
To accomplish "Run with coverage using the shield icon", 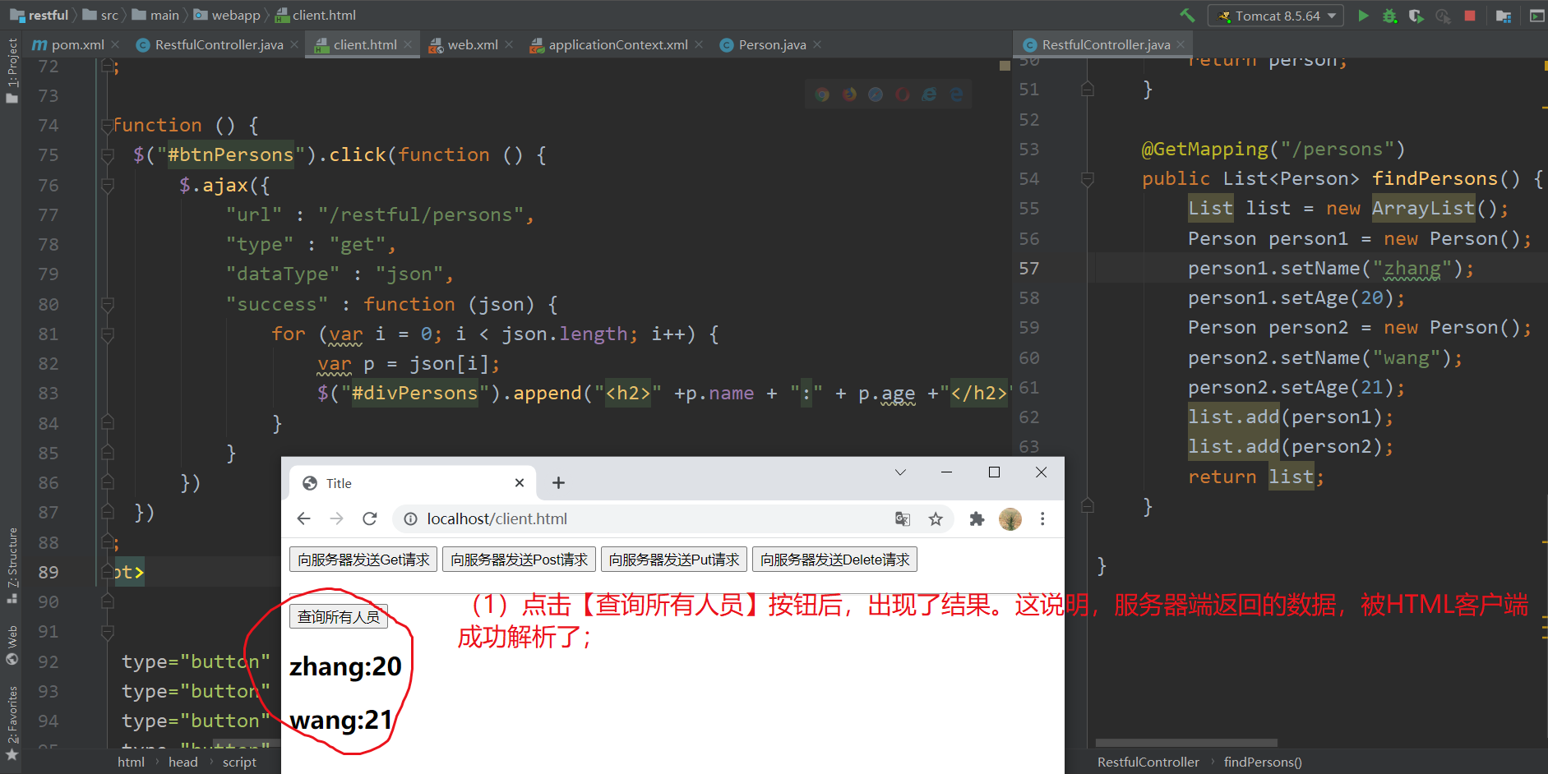I will tap(1417, 16).
